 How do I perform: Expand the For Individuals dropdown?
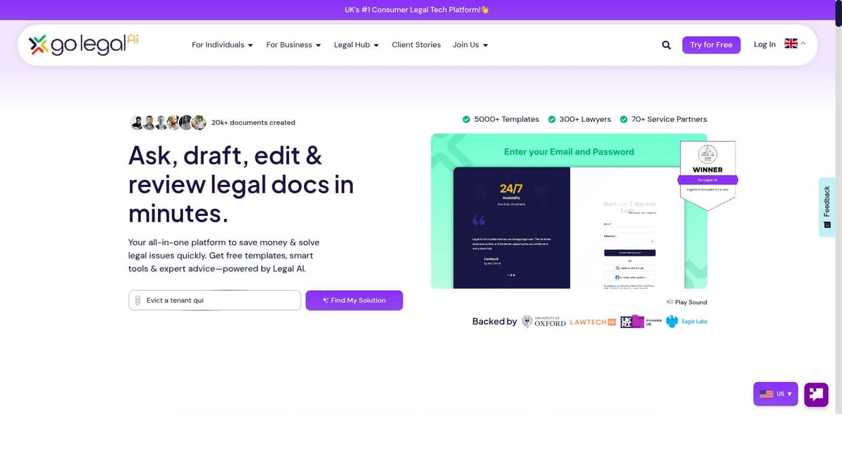point(222,44)
